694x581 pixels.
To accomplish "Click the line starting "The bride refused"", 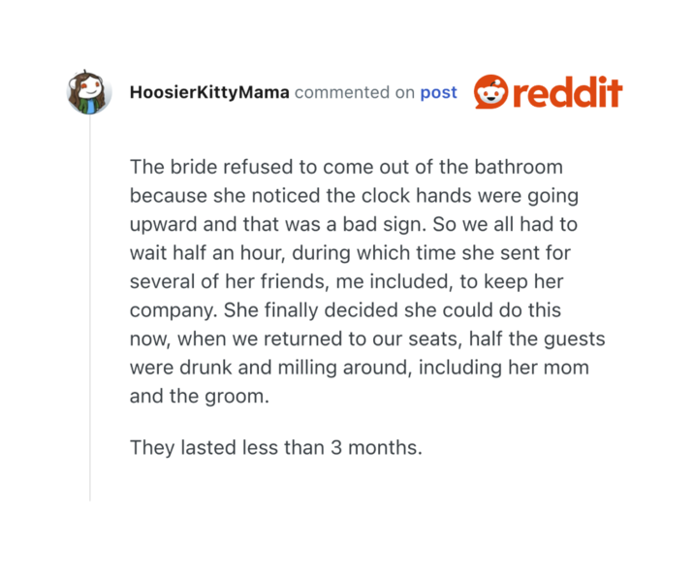I will click(346, 167).
